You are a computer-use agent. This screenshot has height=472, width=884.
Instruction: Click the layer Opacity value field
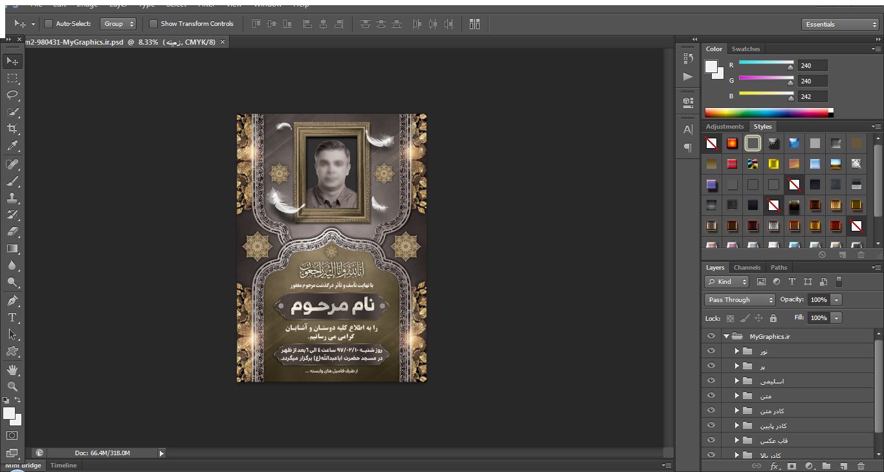pyautogui.click(x=819, y=300)
